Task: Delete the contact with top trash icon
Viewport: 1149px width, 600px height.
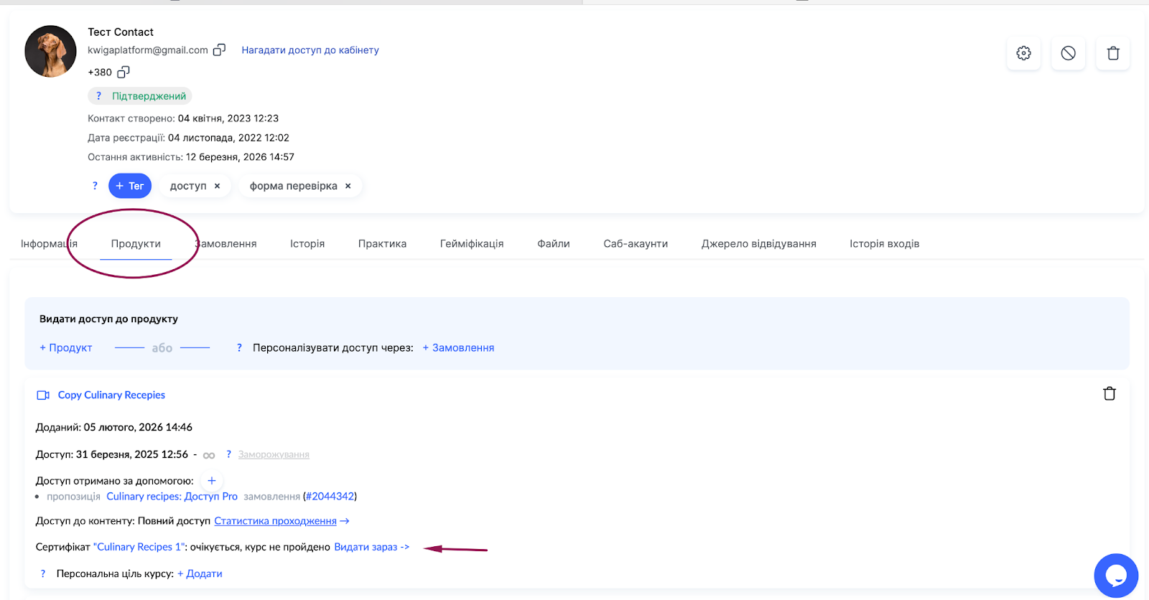Action: tap(1112, 53)
